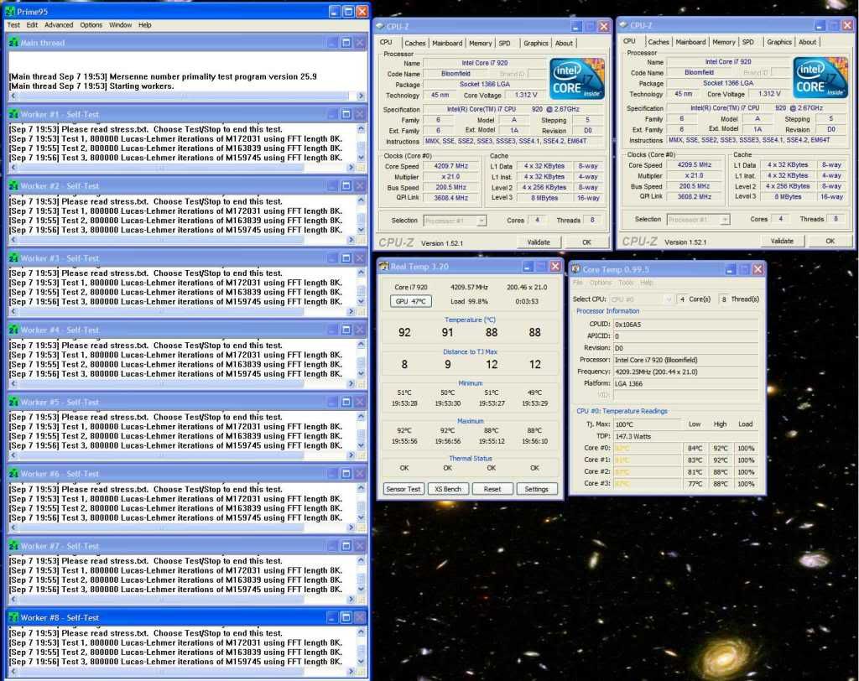
Task: Click the GPU 47°C button in Real Temp
Action: click(x=411, y=301)
